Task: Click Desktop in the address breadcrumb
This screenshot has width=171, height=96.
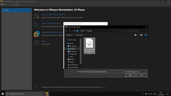Action: (x=90, y=31)
